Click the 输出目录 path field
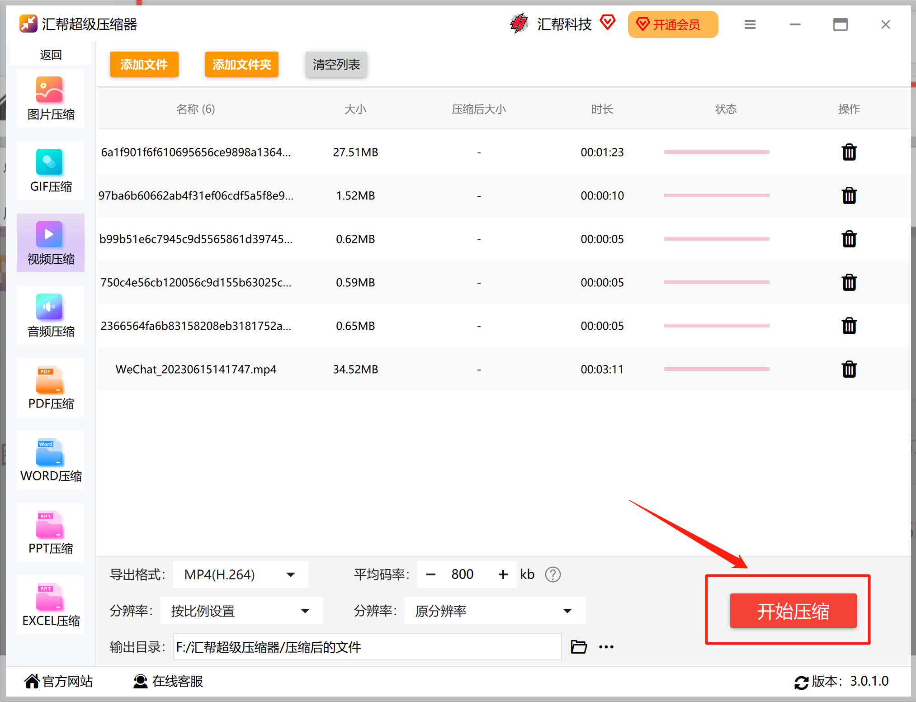Image resolution: width=916 pixels, height=702 pixels. pyautogui.click(x=367, y=647)
